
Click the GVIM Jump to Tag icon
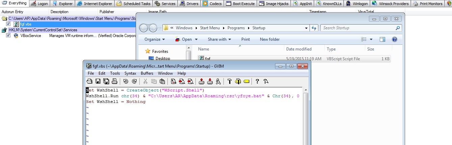pyautogui.click(x=246, y=81)
